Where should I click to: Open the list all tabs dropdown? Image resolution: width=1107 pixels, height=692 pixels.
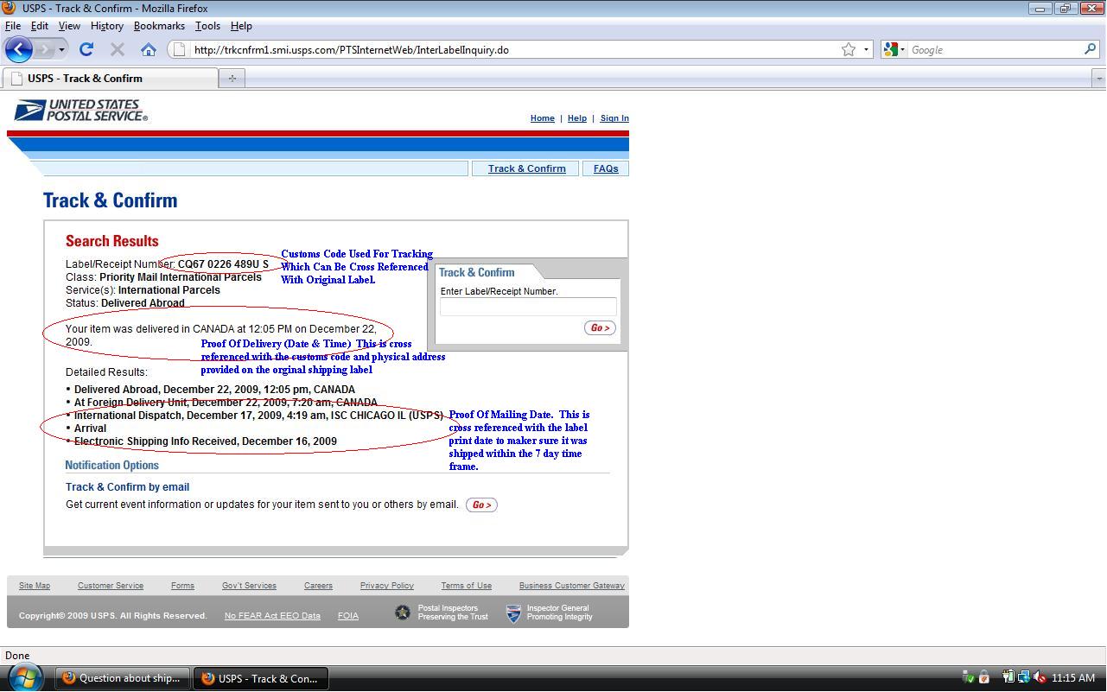1099,78
